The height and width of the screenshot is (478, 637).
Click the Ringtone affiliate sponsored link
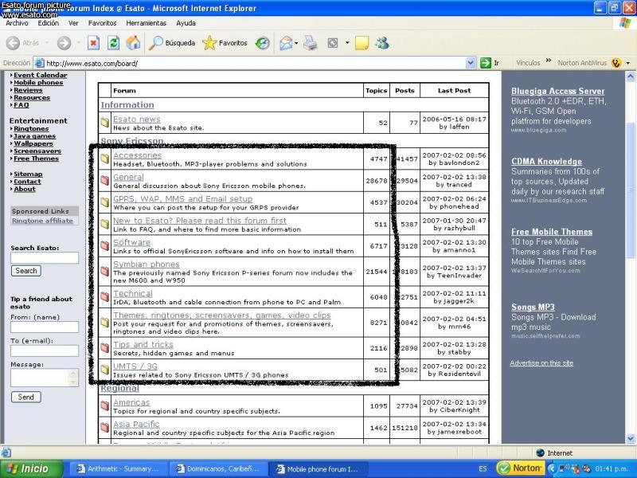[43, 221]
